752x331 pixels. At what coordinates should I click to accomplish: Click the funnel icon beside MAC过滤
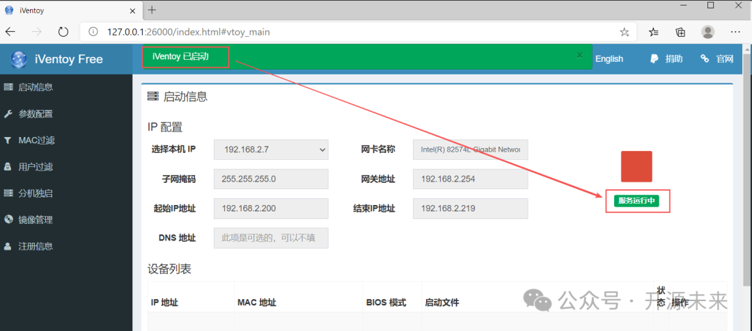8,140
